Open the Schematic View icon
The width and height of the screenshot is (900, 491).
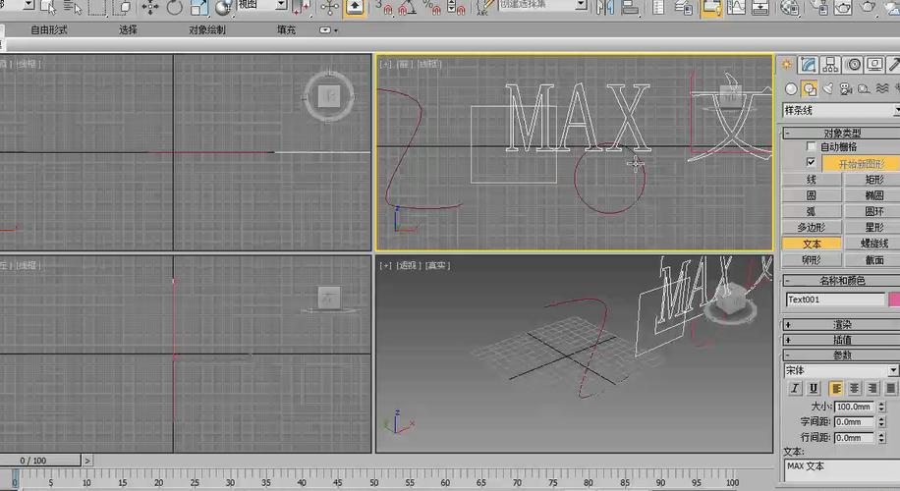[x=759, y=7]
